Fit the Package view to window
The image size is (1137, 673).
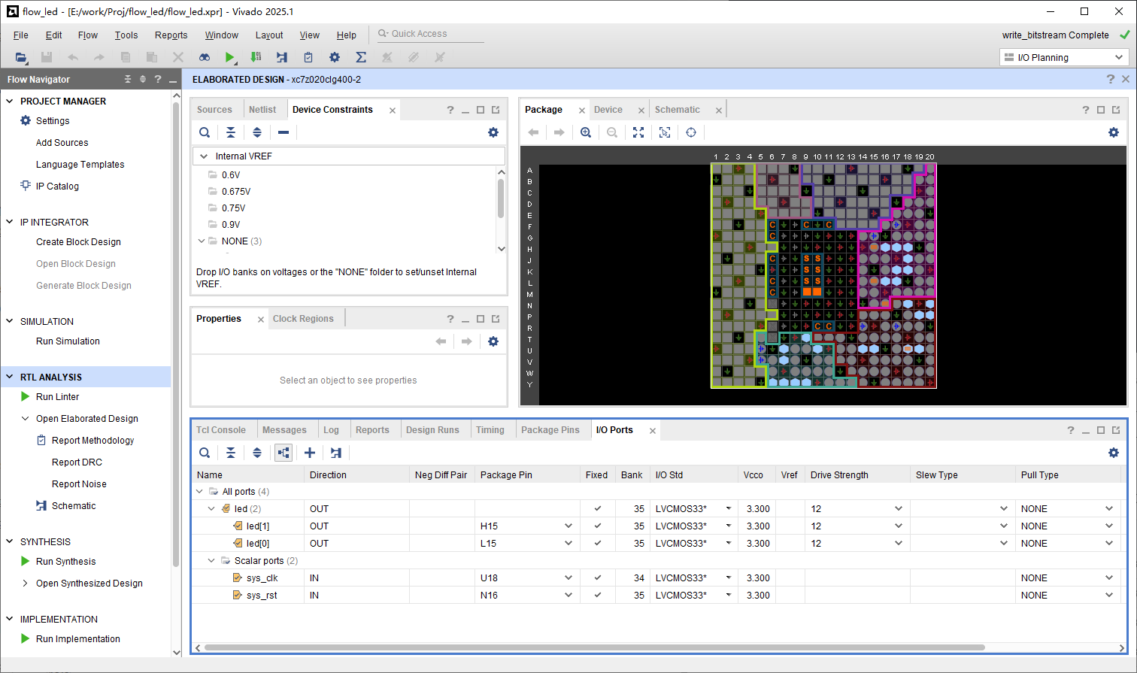pyautogui.click(x=638, y=132)
